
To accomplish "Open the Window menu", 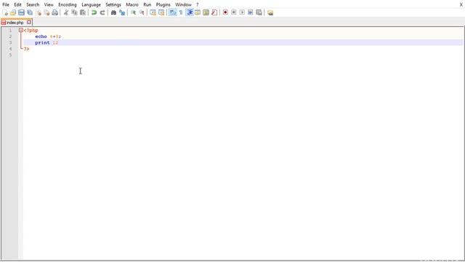I will click(183, 5).
